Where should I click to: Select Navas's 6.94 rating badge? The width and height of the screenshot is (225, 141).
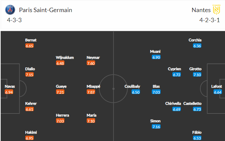pos(9,92)
